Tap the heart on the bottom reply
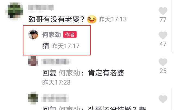This screenshot has height=110, width=174. pos(163,99)
